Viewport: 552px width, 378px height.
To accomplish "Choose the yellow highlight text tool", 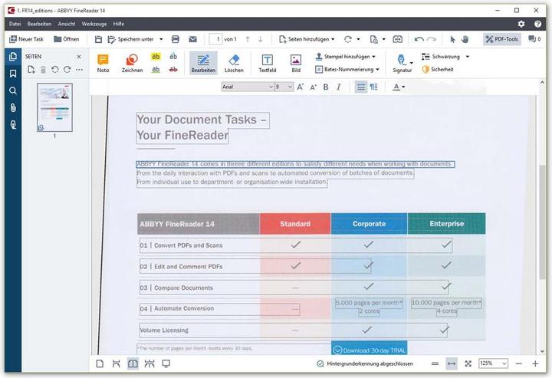I will 156,56.
